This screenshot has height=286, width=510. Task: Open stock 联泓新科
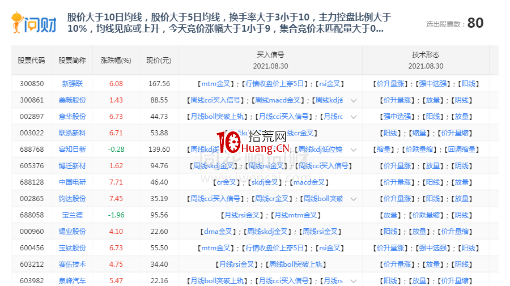72,133
